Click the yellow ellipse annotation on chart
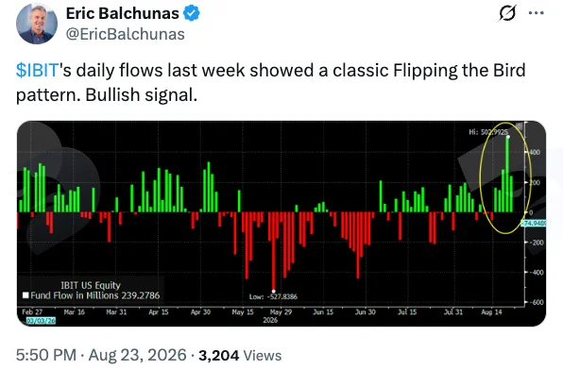The image size is (563, 369). [x=505, y=177]
